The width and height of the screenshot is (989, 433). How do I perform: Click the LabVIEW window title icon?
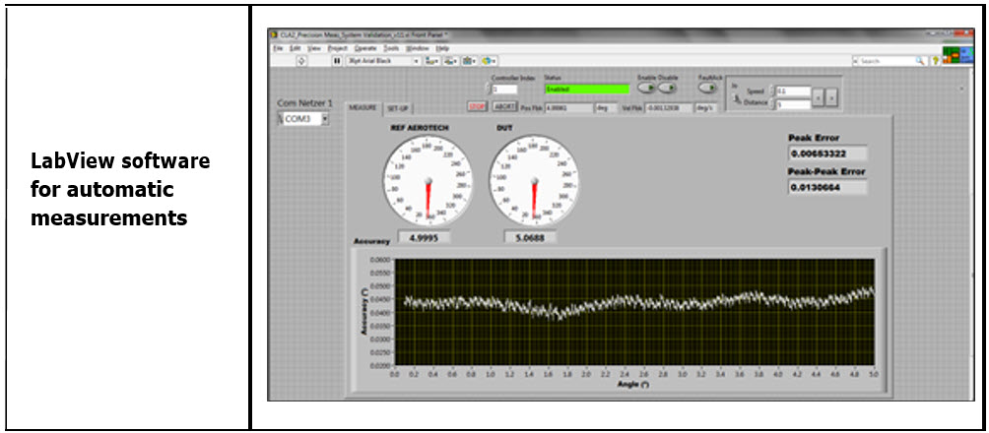pos(274,34)
